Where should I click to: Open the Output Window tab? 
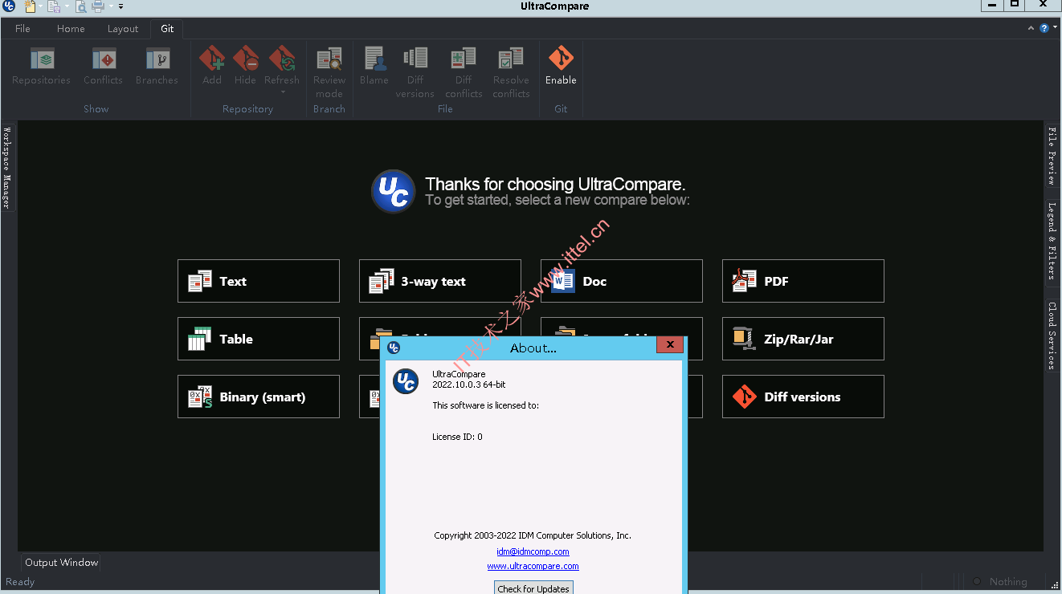(62, 563)
